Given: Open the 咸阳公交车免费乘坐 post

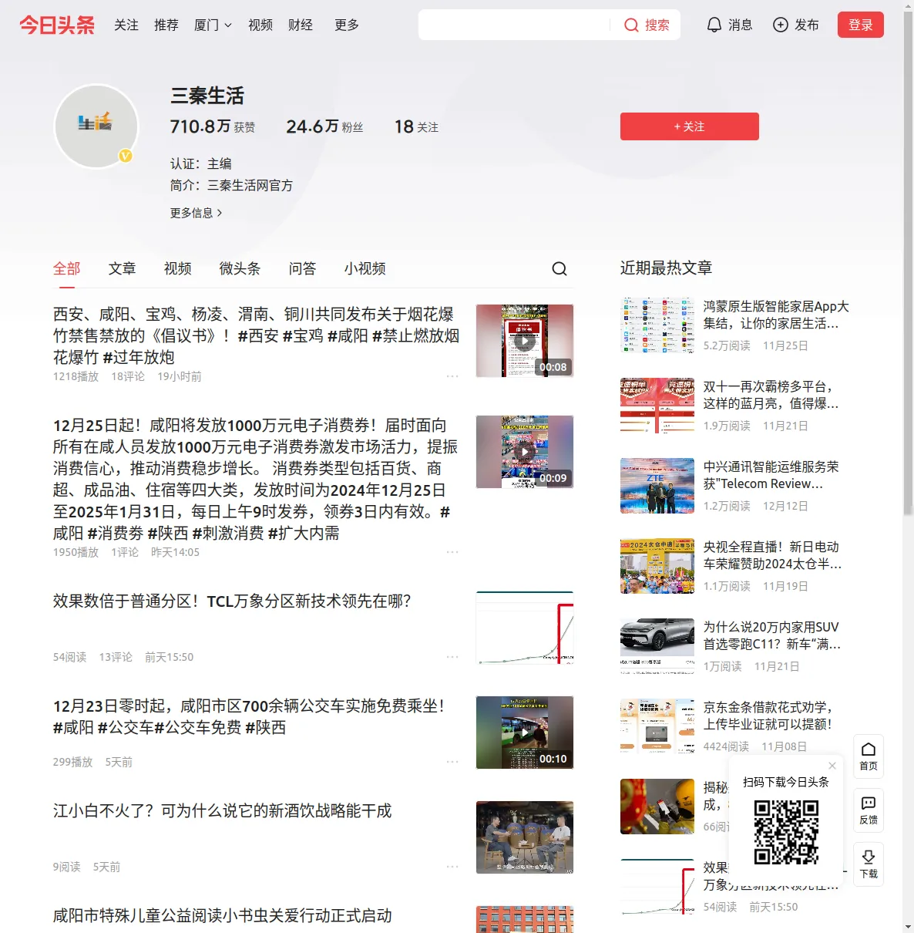Looking at the screenshot, I should pyautogui.click(x=249, y=716).
